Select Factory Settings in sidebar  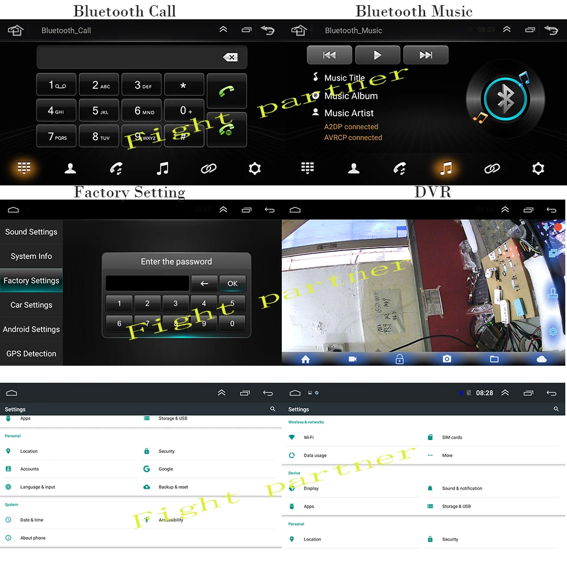tap(31, 281)
